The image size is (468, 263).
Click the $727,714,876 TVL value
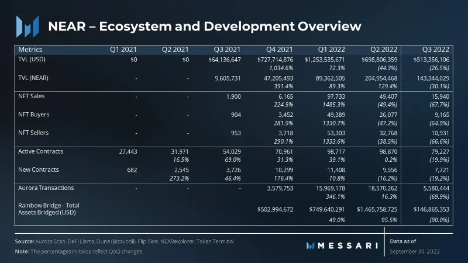click(275, 60)
